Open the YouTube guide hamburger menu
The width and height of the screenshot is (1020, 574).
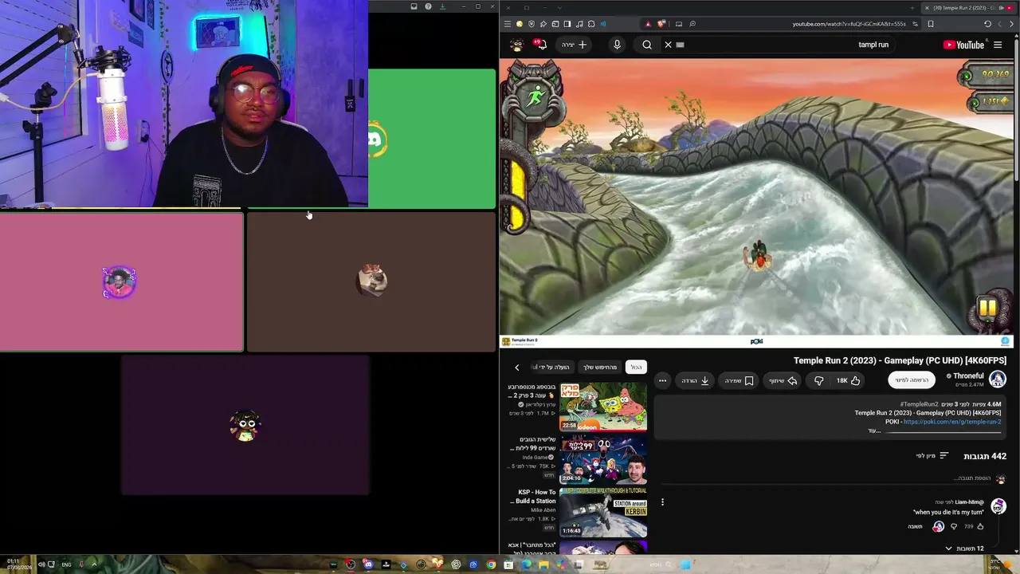click(x=998, y=45)
